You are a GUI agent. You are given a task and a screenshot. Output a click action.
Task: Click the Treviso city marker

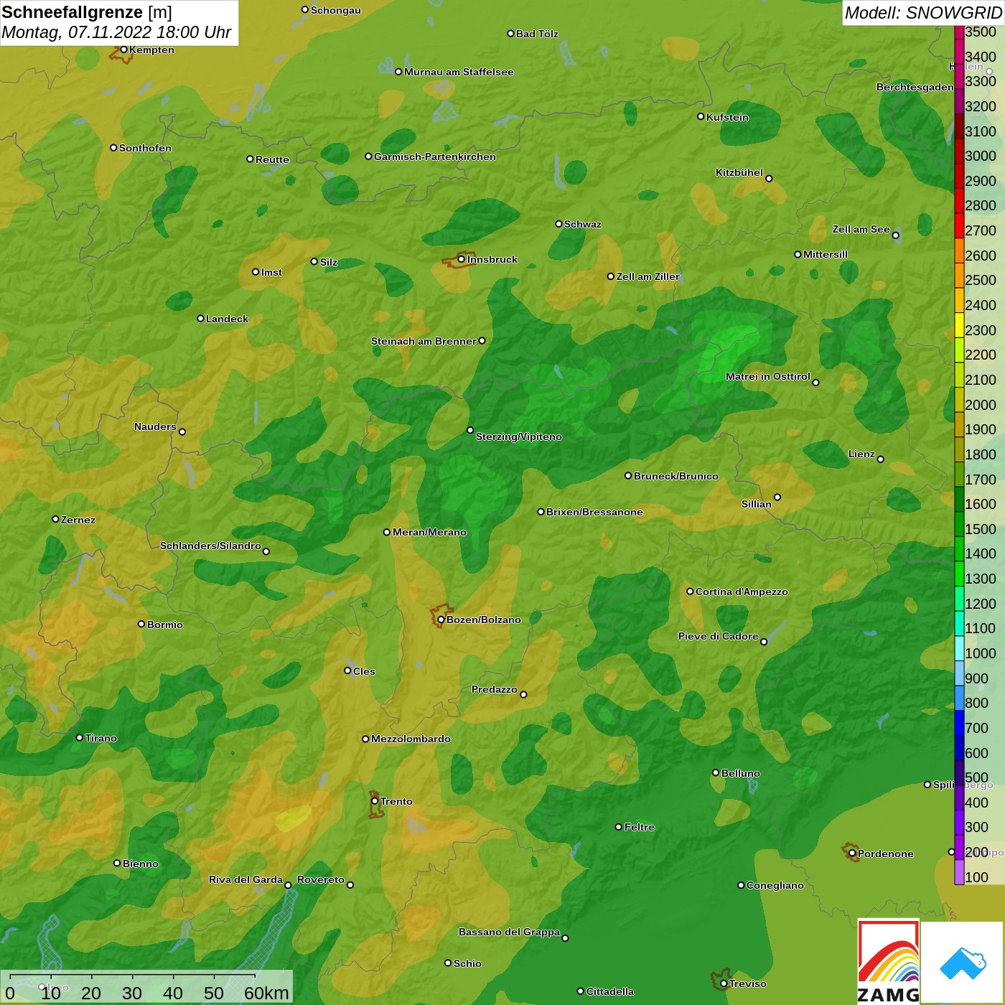724,983
